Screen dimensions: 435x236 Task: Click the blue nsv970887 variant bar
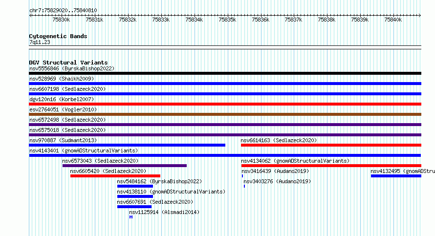coord(127,145)
